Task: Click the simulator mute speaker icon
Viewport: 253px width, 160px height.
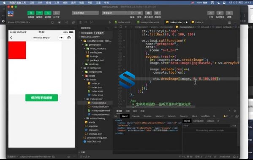Action: pyautogui.click(x=66, y=22)
